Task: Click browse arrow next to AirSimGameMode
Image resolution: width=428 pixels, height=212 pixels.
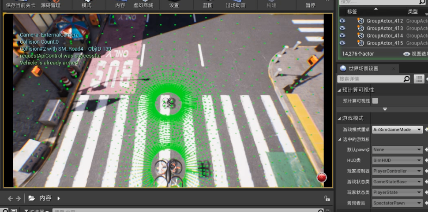Action: pyautogui.click(x=426, y=130)
